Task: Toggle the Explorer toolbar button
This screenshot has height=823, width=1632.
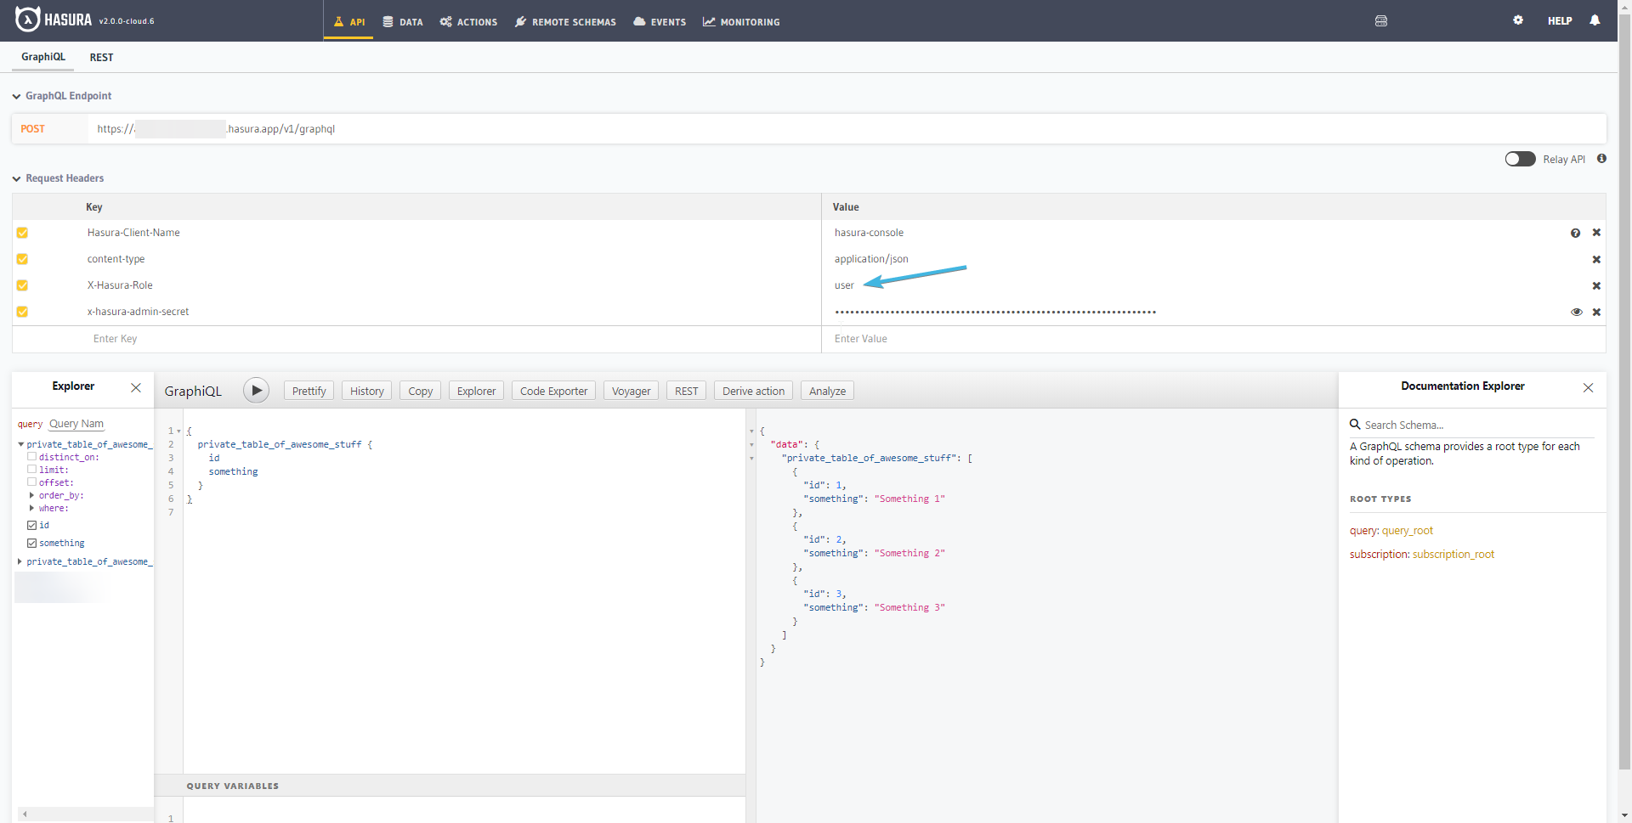Action: pos(476,391)
